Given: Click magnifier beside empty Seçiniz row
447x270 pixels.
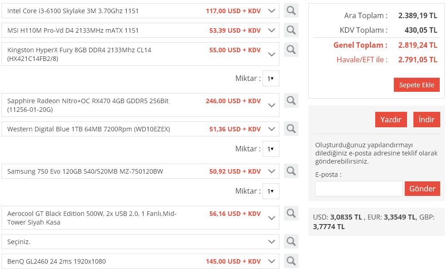Looking at the screenshot, I should point(291,241).
